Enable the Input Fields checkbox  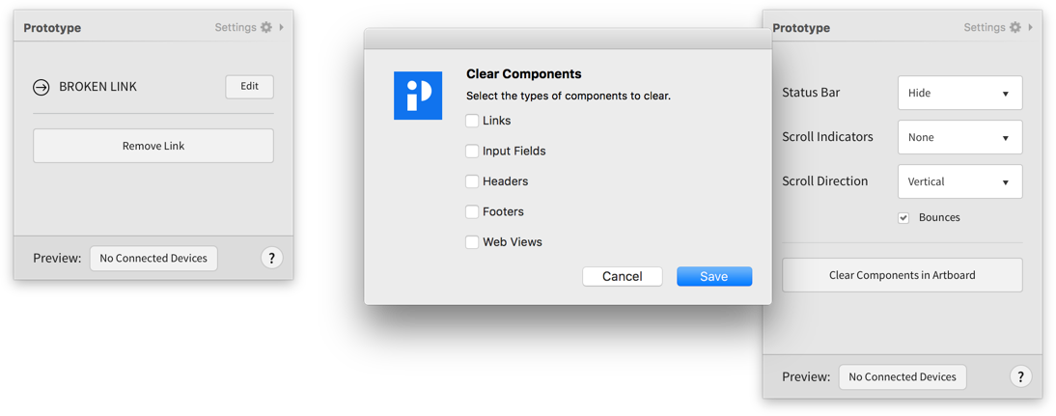click(472, 151)
